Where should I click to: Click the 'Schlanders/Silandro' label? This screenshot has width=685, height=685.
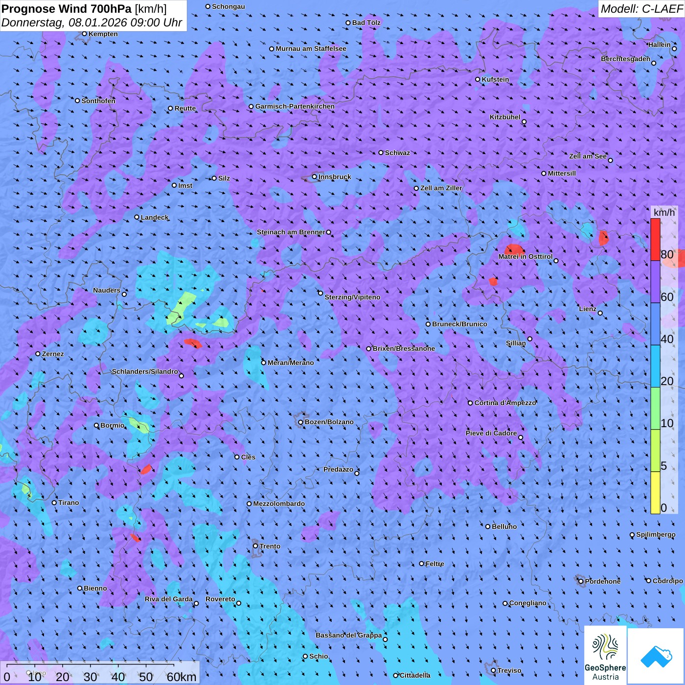145,371
